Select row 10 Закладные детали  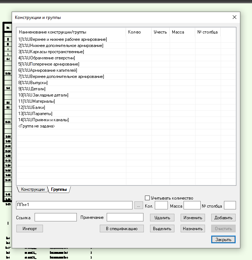pos(126,95)
